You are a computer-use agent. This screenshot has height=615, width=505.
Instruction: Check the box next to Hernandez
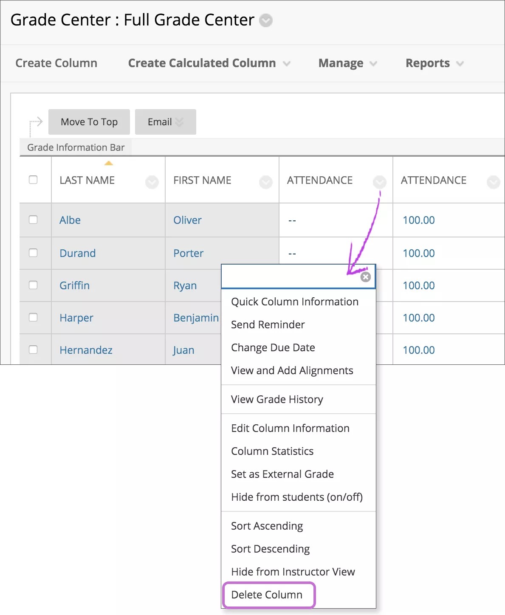click(x=34, y=350)
